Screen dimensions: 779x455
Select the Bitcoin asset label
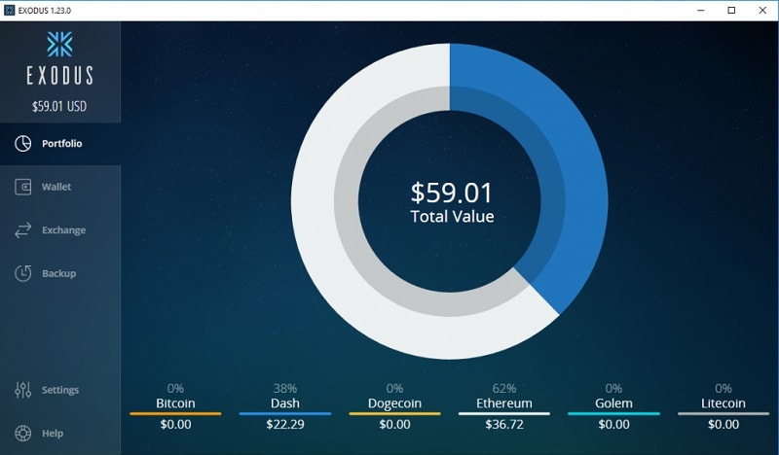click(175, 403)
